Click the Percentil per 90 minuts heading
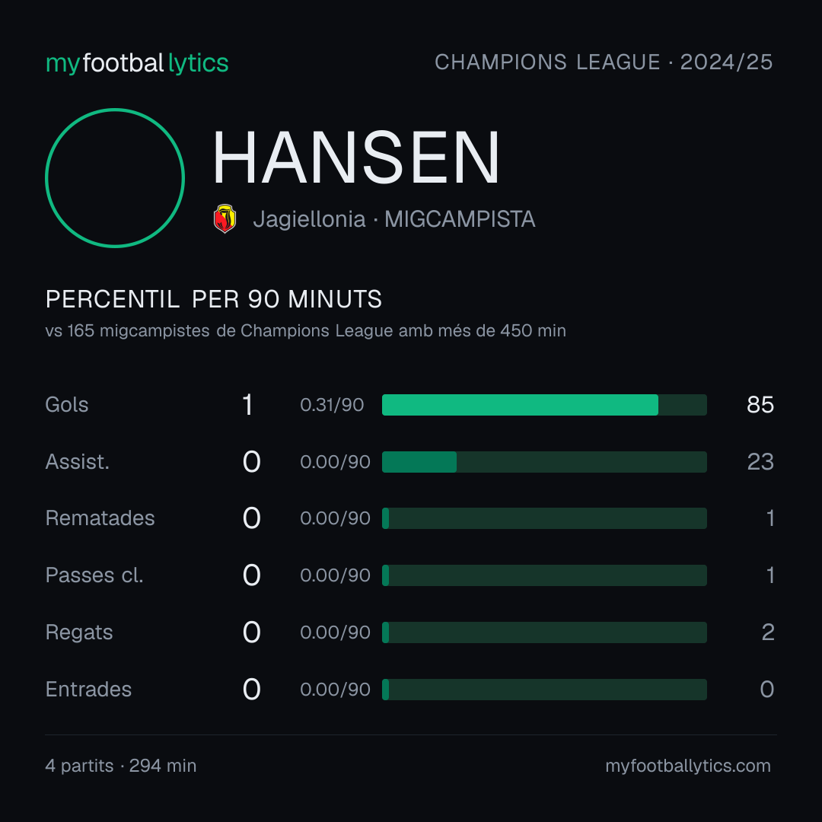This screenshot has width=822, height=822. click(213, 299)
